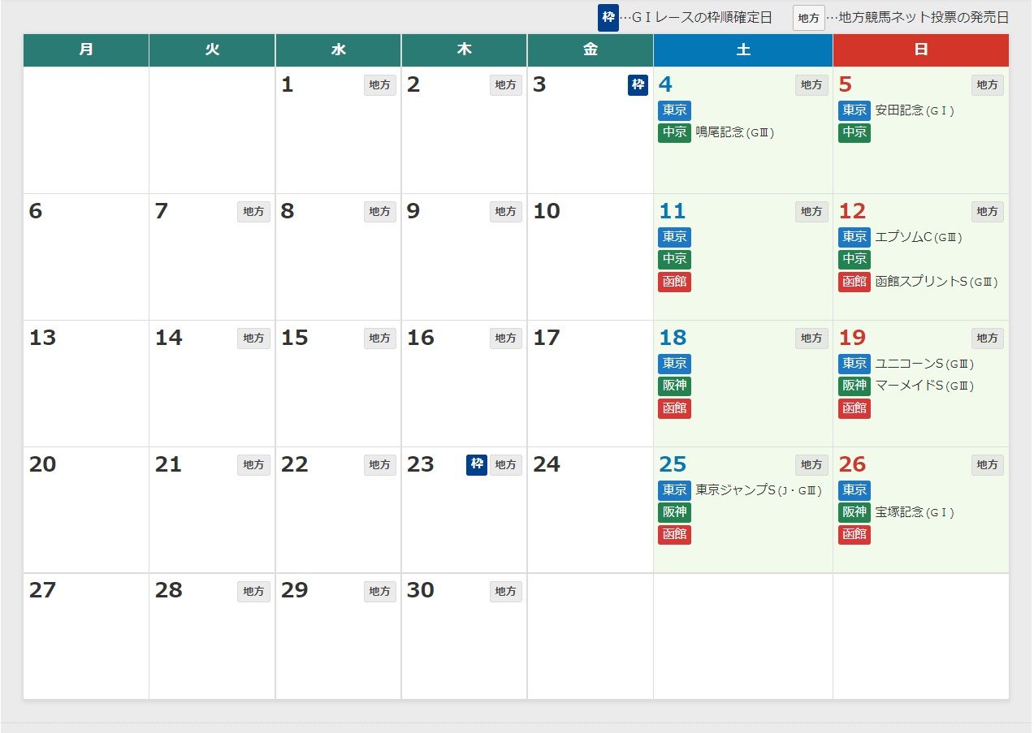The height and width of the screenshot is (733, 1034).
Task: Open 阪神 venue beside 宝塚記念
Action: coord(854,512)
